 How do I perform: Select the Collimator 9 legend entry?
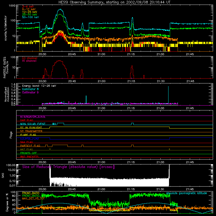(30, 92)
